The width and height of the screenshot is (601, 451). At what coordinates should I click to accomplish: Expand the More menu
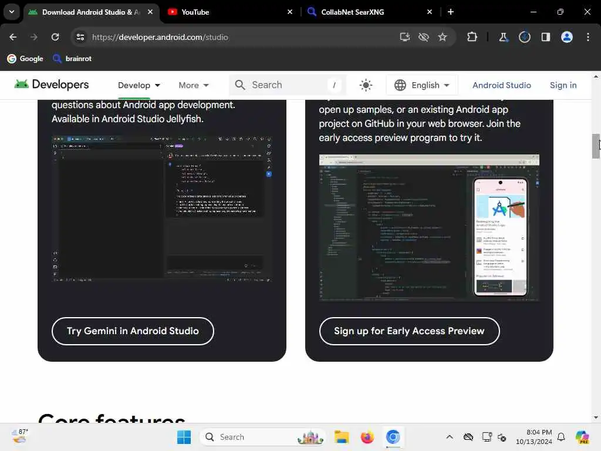point(194,85)
